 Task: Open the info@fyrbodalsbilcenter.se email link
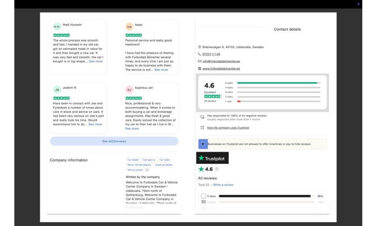click(221, 61)
